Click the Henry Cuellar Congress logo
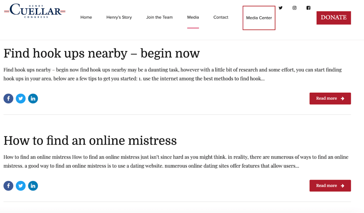This screenshot has height=213, width=364. [35, 11]
